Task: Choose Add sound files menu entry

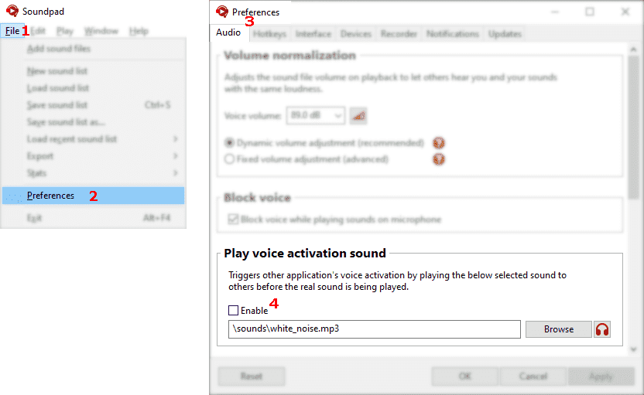Action: pos(94,49)
